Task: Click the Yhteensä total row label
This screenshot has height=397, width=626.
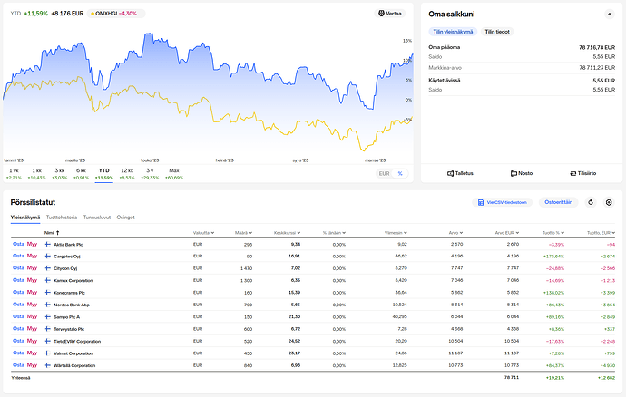Action: tap(20, 378)
